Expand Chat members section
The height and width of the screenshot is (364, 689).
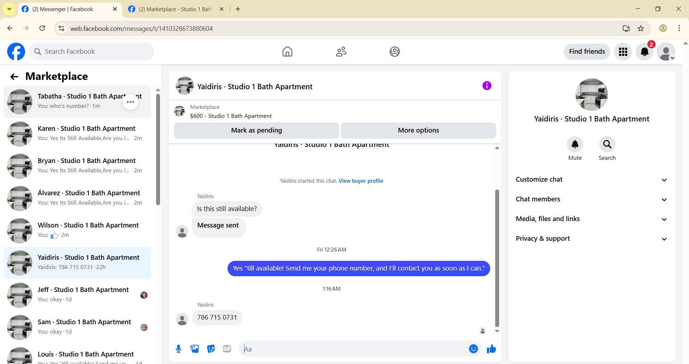pyautogui.click(x=591, y=199)
